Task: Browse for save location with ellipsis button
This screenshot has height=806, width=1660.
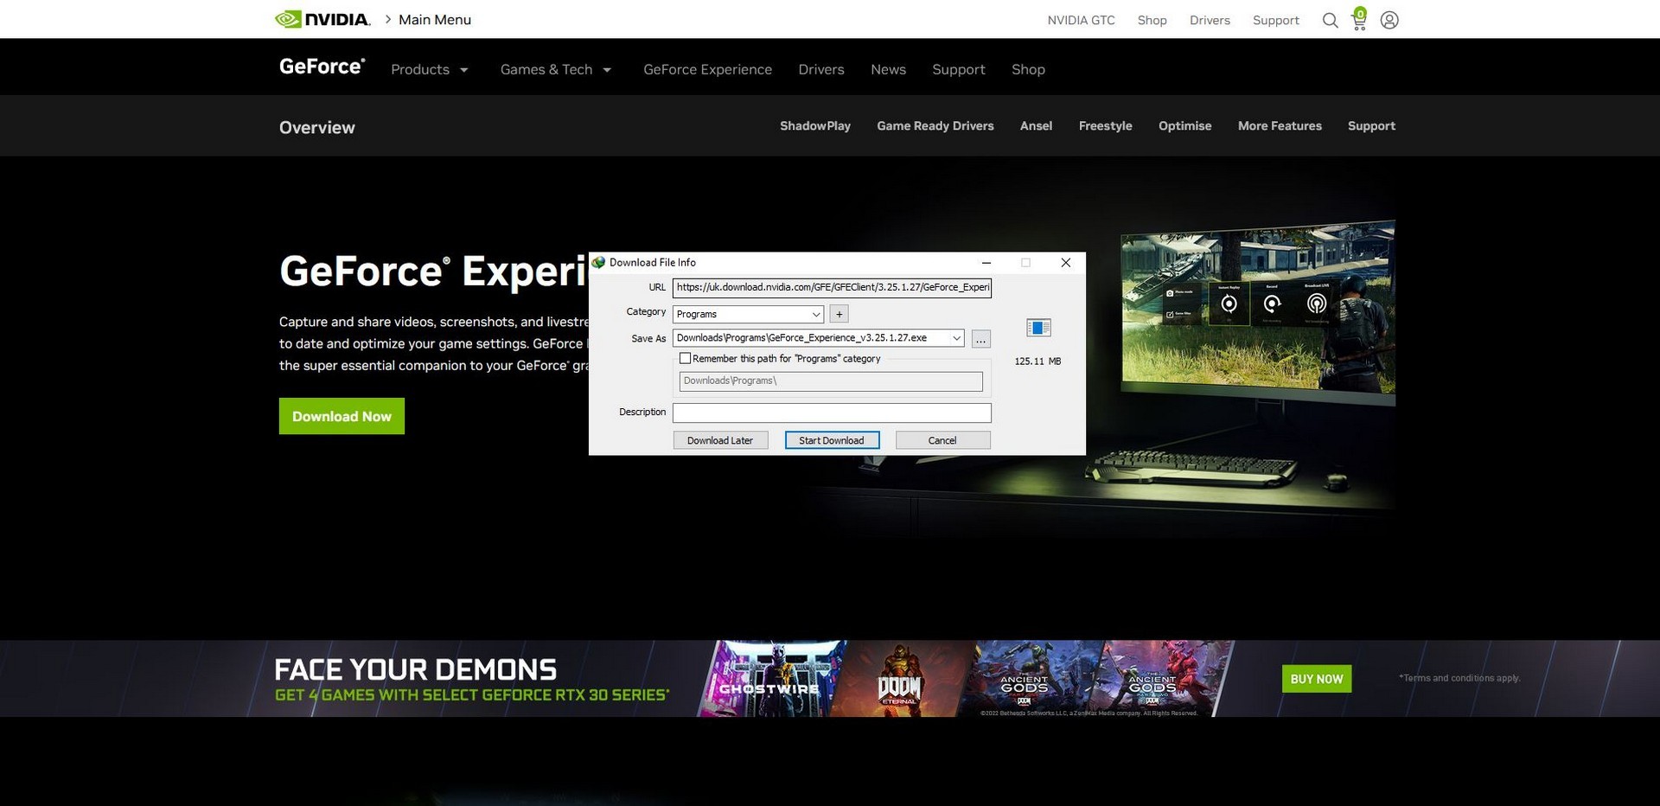Action: coord(980,339)
